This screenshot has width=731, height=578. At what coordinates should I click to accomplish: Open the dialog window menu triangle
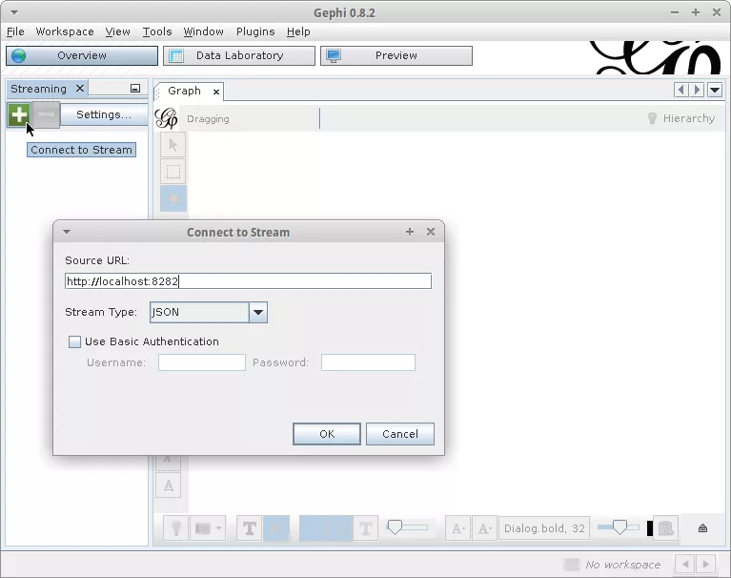[x=66, y=232]
